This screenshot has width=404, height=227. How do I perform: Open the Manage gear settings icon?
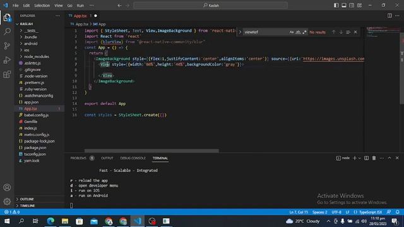[7, 201]
